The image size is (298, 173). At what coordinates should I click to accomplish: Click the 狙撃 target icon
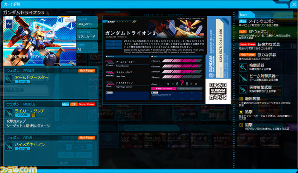point(241,125)
